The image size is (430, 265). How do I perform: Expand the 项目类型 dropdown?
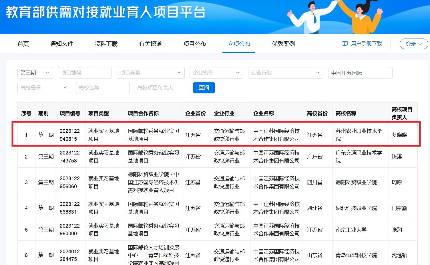point(151,73)
